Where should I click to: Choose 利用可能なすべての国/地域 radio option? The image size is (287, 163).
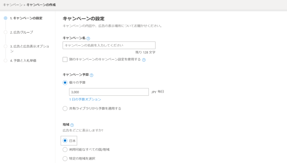pos(65,149)
